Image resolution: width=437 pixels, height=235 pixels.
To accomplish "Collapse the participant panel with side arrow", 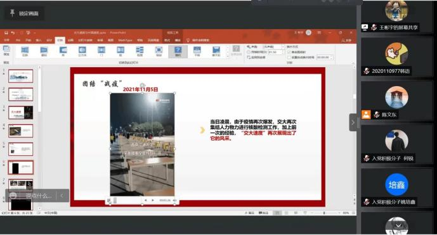I will pos(353,122).
